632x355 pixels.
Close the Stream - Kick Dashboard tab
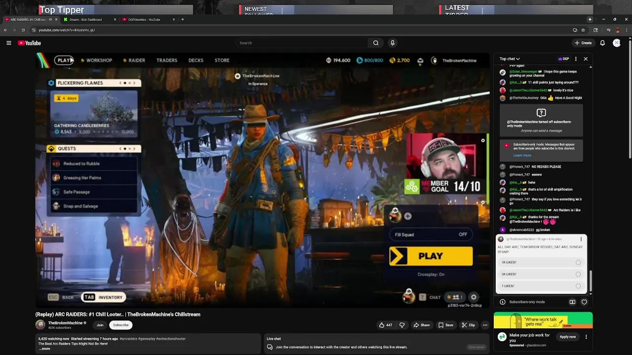(115, 19)
